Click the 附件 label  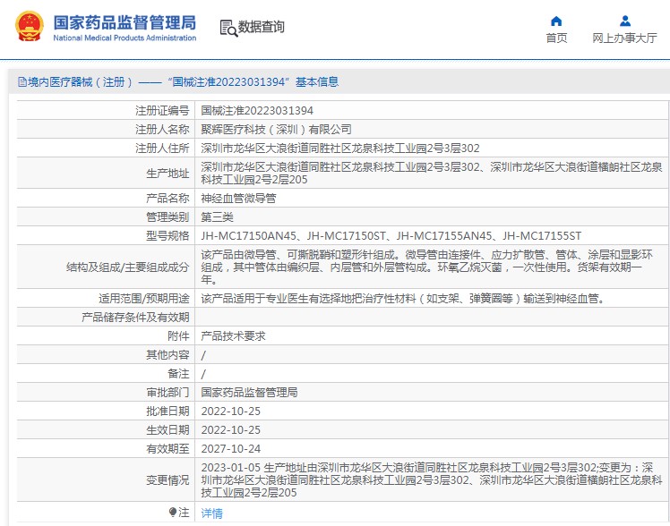pos(178,336)
